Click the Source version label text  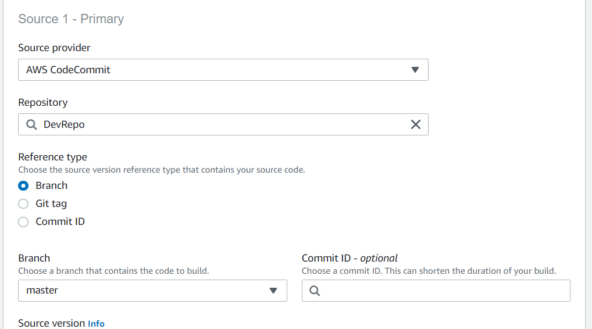pos(51,324)
